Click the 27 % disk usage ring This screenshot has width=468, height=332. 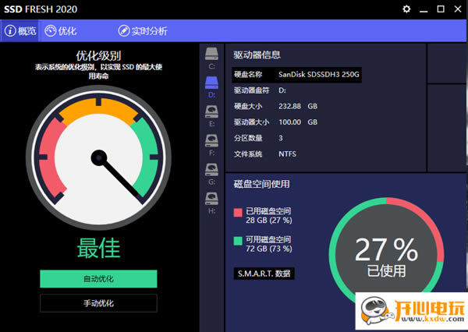click(x=386, y=254)
